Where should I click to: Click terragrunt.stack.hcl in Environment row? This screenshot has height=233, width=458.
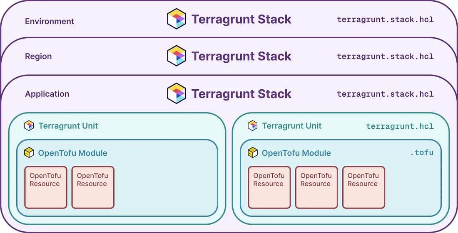coord(385,20)
